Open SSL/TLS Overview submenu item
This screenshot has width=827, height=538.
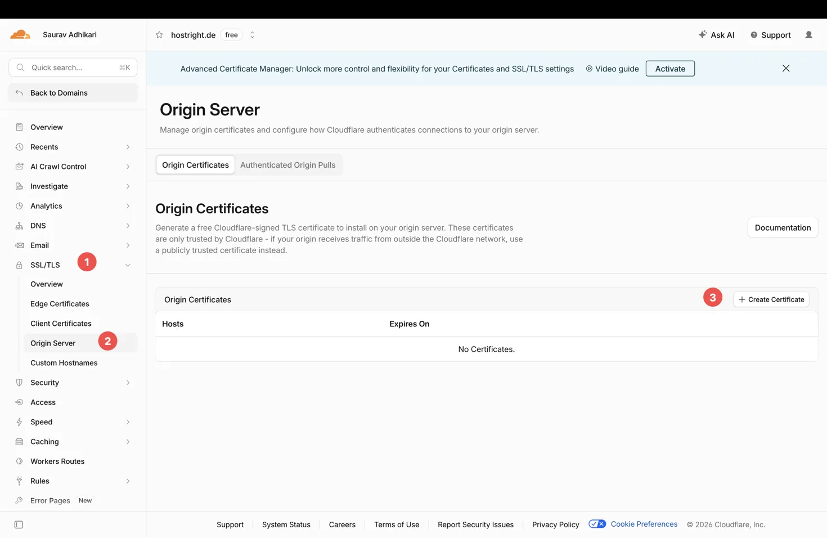[x=47, y=284]
